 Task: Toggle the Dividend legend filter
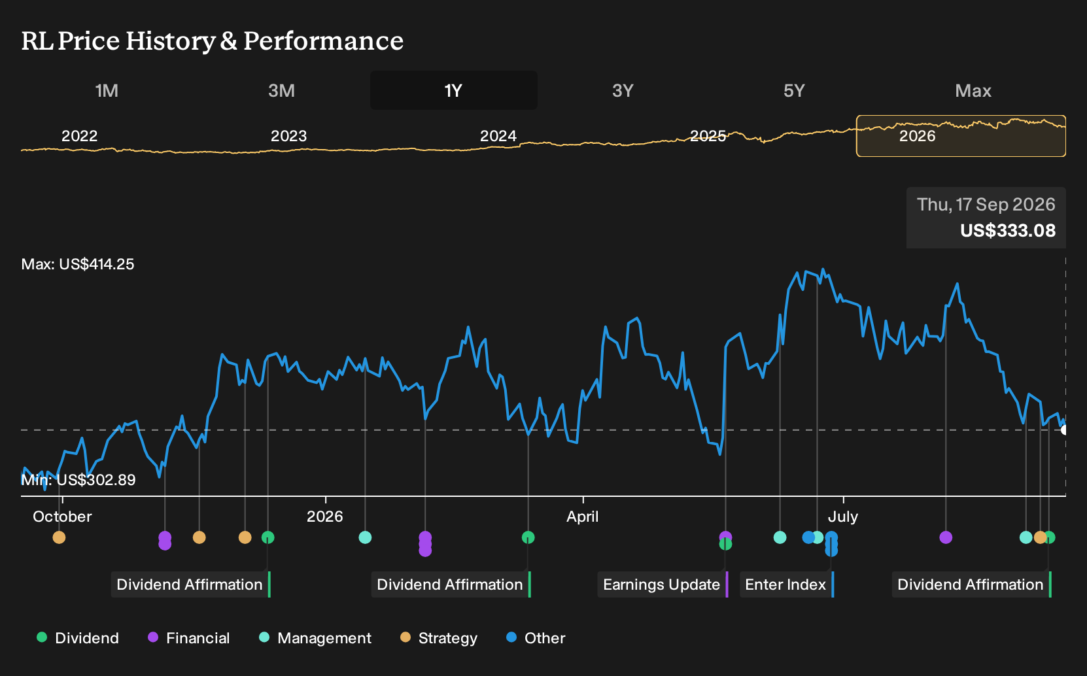pyautogui.click(x=78, y=638)
